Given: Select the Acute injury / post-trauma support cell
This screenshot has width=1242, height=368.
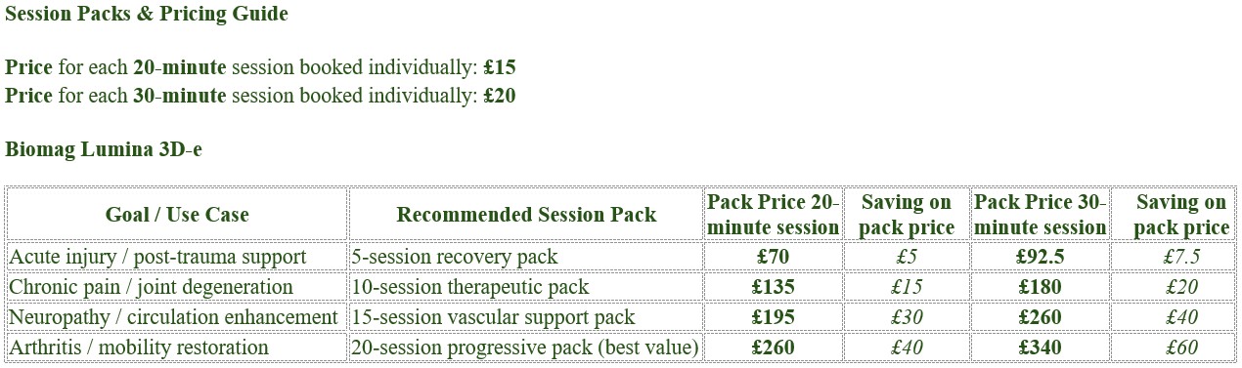Looking at the screenshot, I should pyautogui.click(x=177, y=258).
